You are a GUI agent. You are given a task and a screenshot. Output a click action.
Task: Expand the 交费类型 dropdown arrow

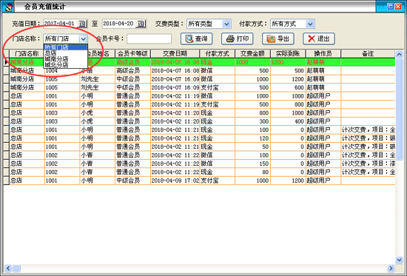click(x=226, y=24)
